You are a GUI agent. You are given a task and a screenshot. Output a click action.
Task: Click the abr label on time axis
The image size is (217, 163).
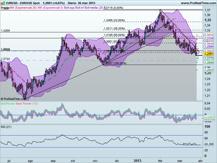200,161
